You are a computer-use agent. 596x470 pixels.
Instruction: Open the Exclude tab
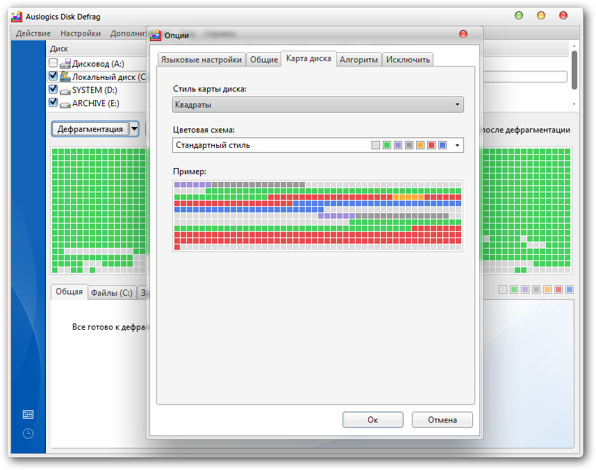[408, 60]
